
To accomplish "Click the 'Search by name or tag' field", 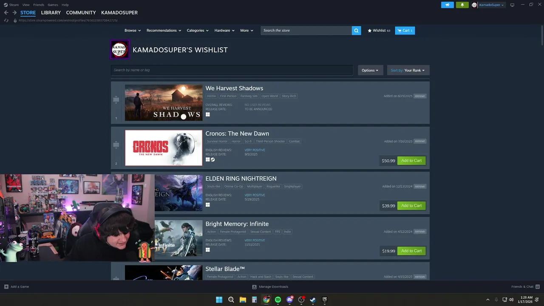I will 232,70.
